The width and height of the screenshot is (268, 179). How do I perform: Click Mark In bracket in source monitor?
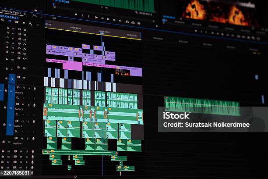tap(83, 16)
